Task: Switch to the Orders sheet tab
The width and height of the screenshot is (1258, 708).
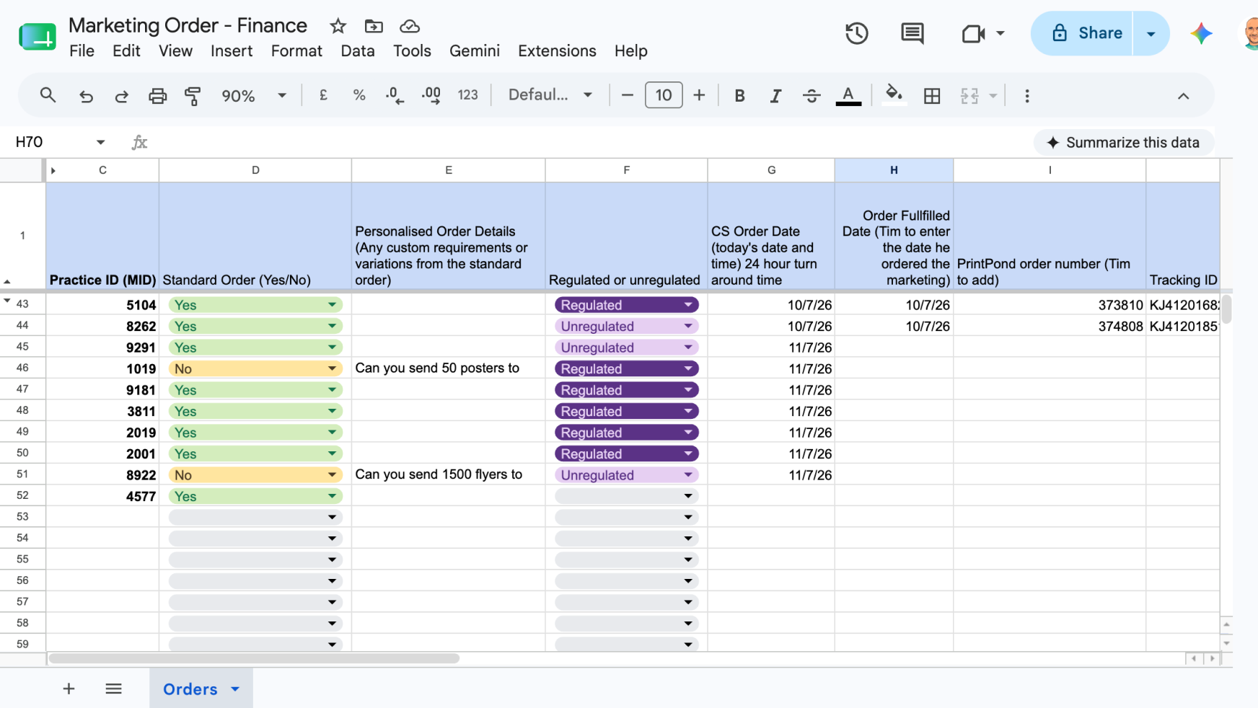Action: pyautogui.click(x=190, y=689)
